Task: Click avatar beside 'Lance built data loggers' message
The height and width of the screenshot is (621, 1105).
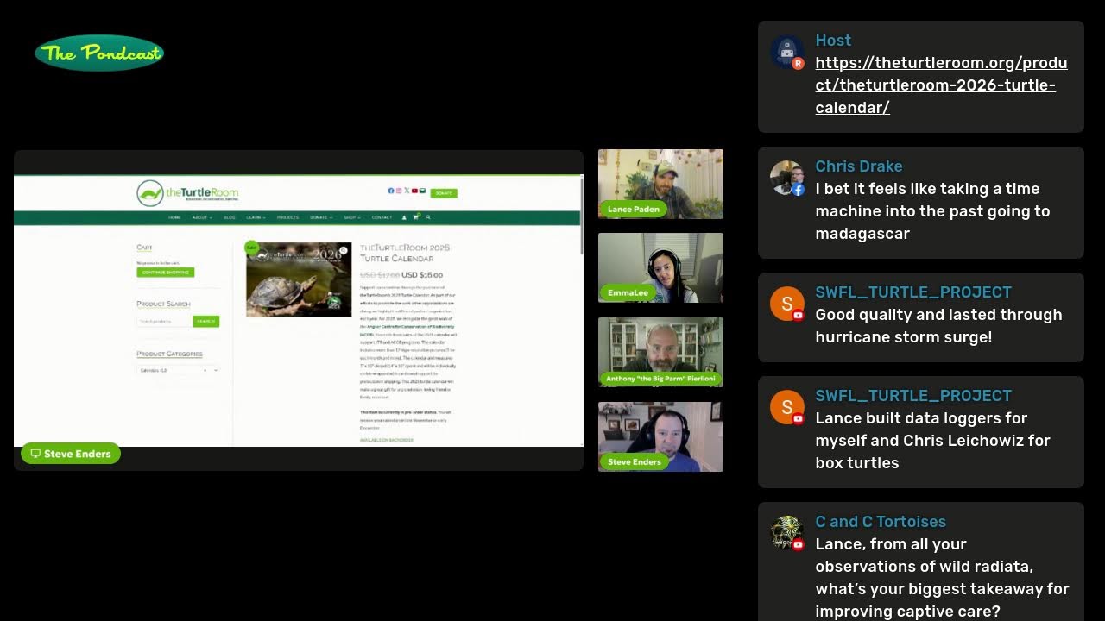Action: point(787,408)
